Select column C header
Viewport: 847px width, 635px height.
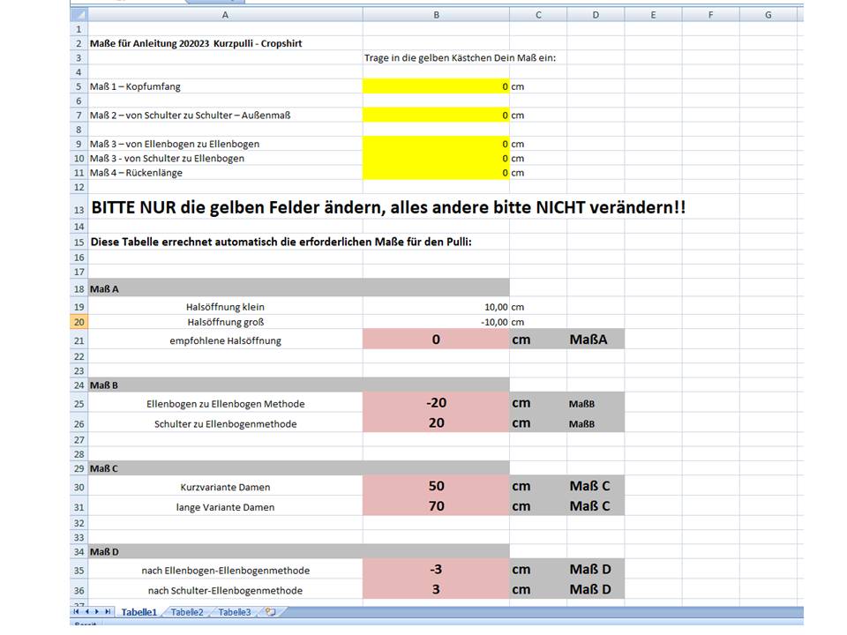pyautogui.click(x=538, y=15)
